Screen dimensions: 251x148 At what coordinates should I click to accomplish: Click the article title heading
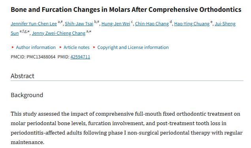(126, 9)
